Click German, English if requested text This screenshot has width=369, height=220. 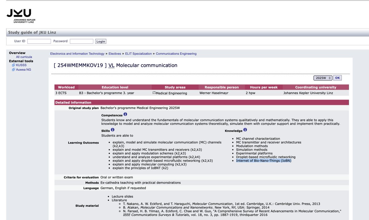123,188
